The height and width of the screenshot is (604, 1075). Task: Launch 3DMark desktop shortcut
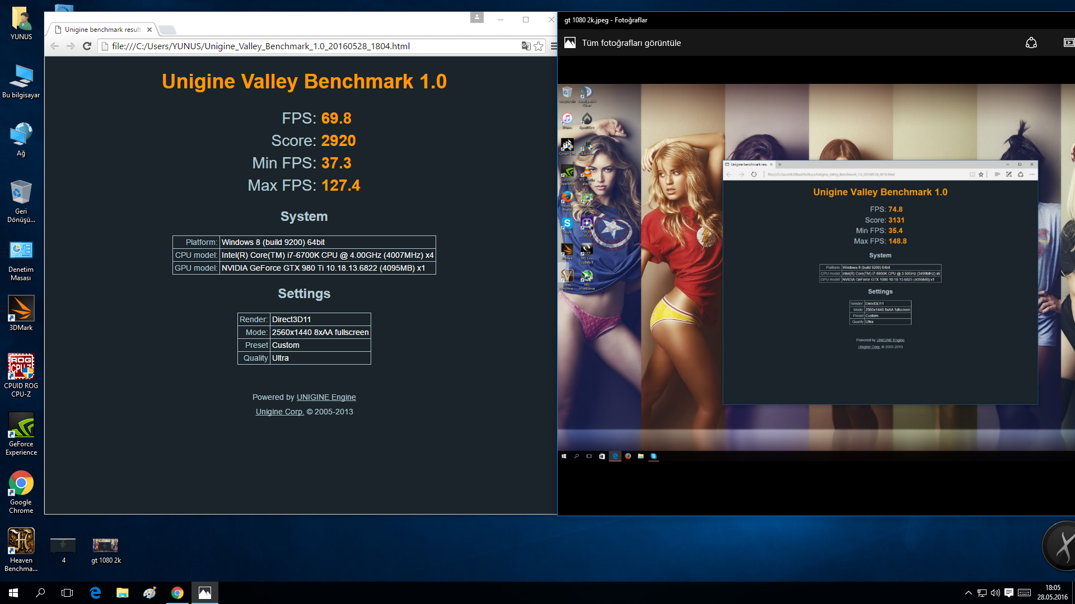pyautogui.click(x=21, y=313)
